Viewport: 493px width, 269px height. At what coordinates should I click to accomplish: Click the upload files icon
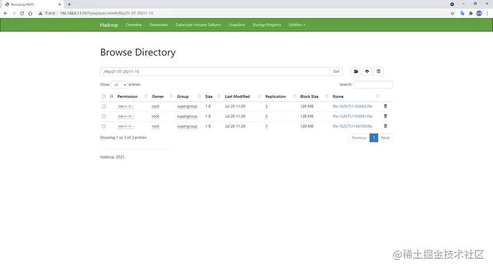(x=367, y=72)
